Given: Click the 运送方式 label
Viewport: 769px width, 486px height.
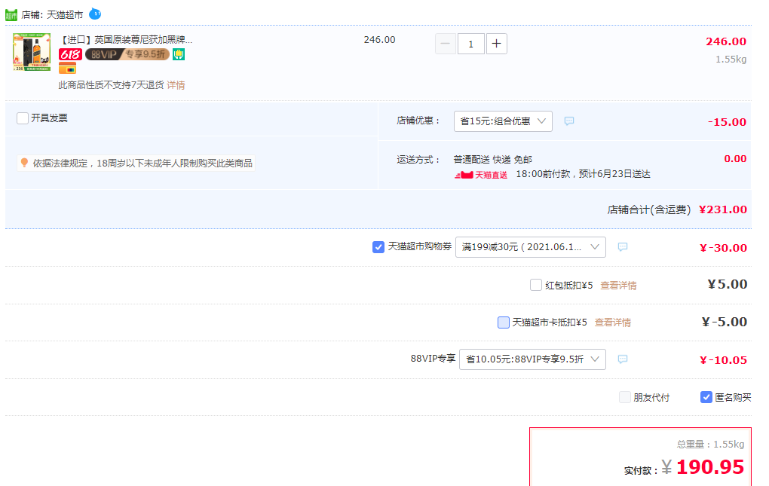Looking at the screenshot, I should pyautogui.click(x=418, y=160).
